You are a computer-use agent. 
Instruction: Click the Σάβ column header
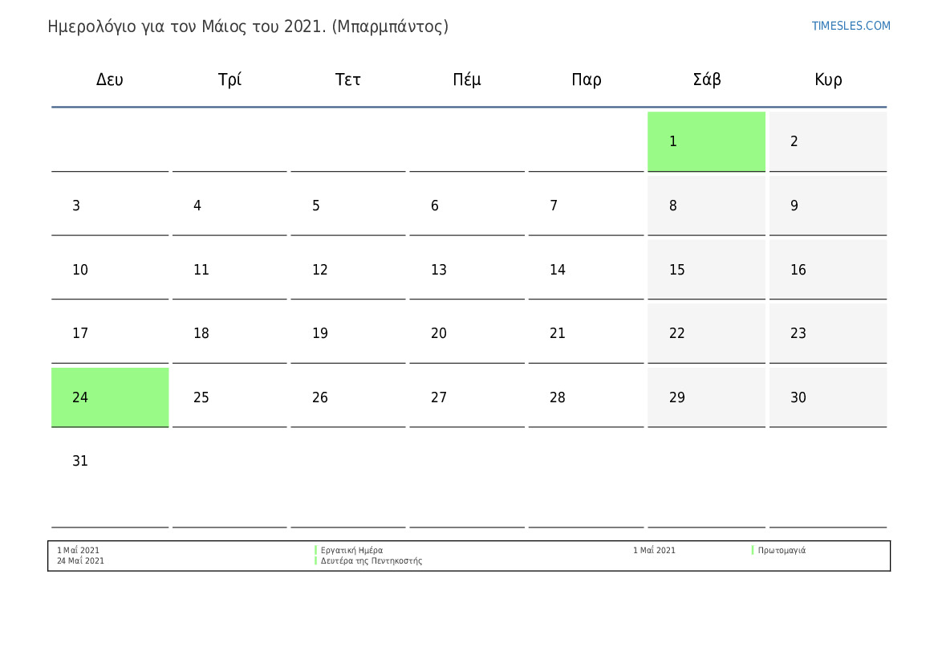point(706,79)
